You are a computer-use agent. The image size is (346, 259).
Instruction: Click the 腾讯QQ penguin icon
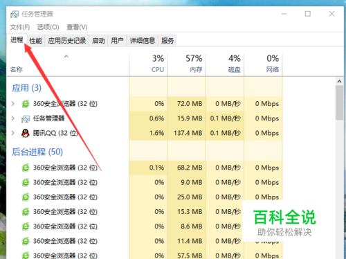[x=26, y=133]
